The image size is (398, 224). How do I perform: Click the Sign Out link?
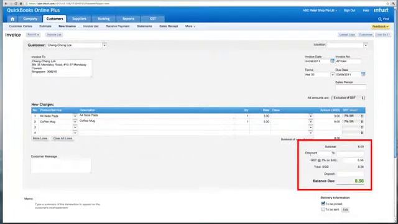pyautogui.click(x=349, y=11)
